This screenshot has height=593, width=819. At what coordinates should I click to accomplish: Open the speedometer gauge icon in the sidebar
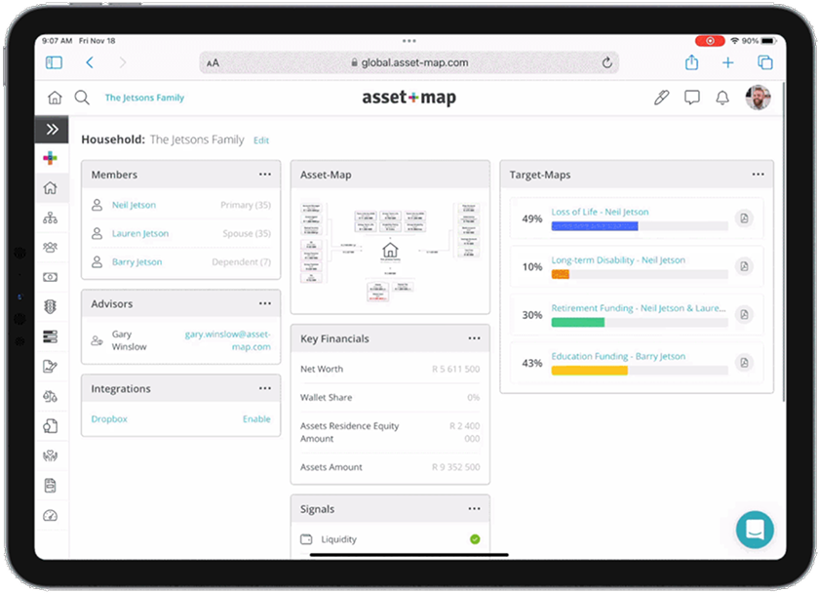coord(50,516)
